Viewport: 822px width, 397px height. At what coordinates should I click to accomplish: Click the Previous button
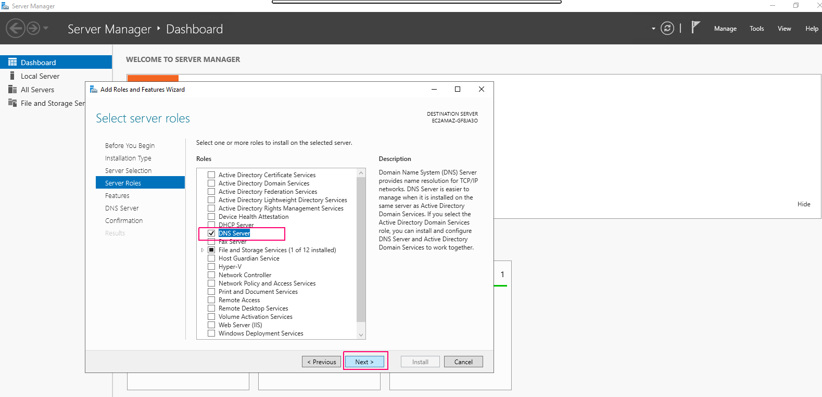click(x=322, y=362)
